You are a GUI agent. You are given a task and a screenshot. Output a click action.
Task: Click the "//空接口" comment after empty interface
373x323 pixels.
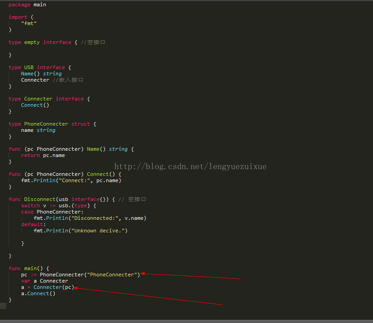click(x=93, y=42)
